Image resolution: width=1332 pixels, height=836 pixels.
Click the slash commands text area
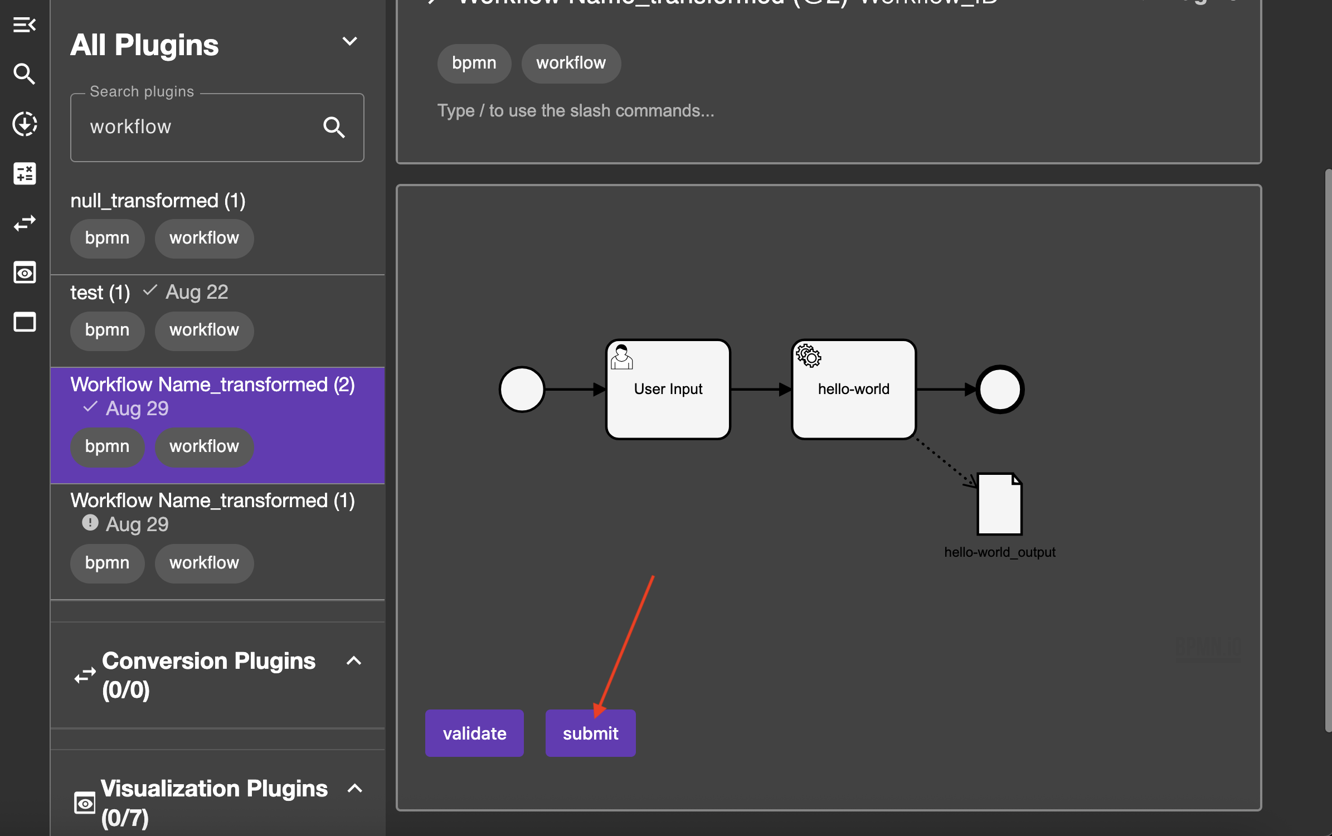coord(575,110)
